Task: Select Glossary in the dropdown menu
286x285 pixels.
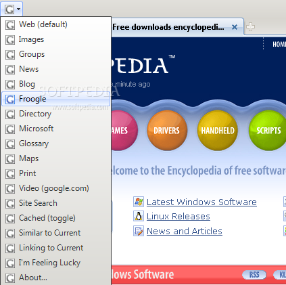Action: (56, 144)
